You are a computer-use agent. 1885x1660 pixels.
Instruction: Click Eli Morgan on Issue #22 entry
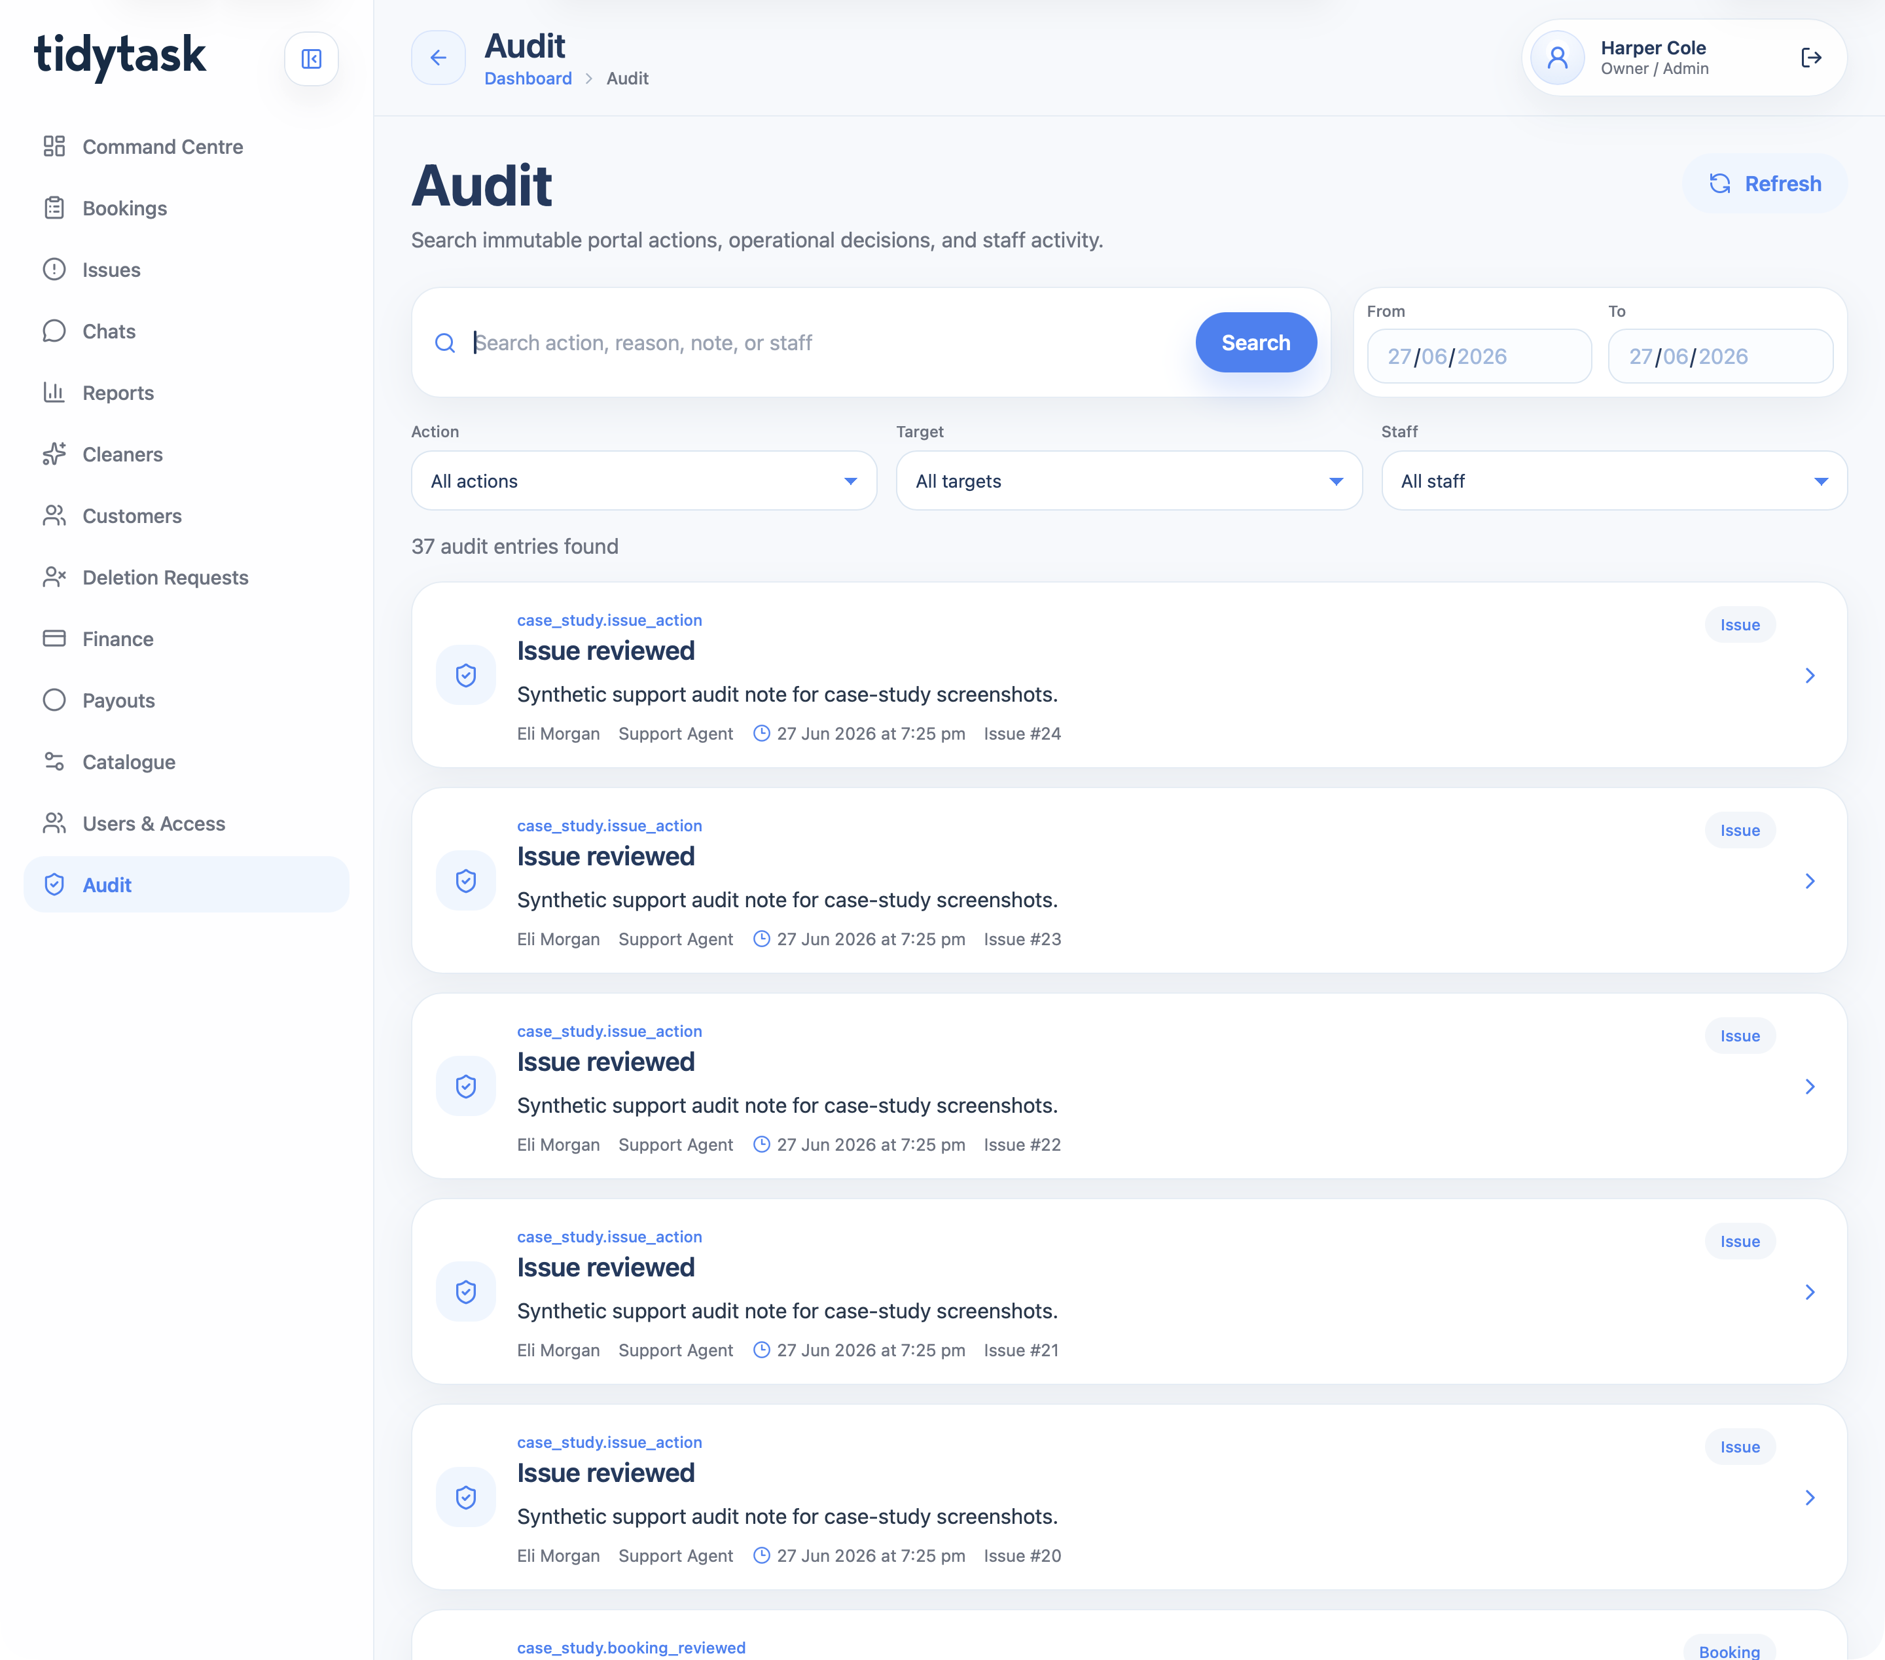point(558,1144)
